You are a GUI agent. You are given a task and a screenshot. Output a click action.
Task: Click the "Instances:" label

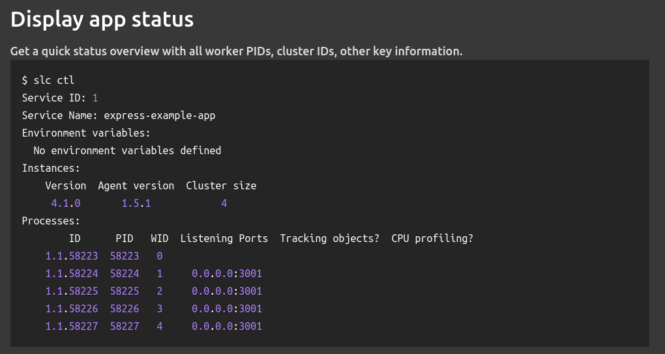point(51,168)
